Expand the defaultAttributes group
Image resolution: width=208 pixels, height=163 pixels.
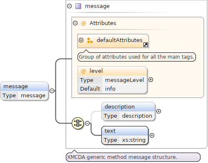81,40
